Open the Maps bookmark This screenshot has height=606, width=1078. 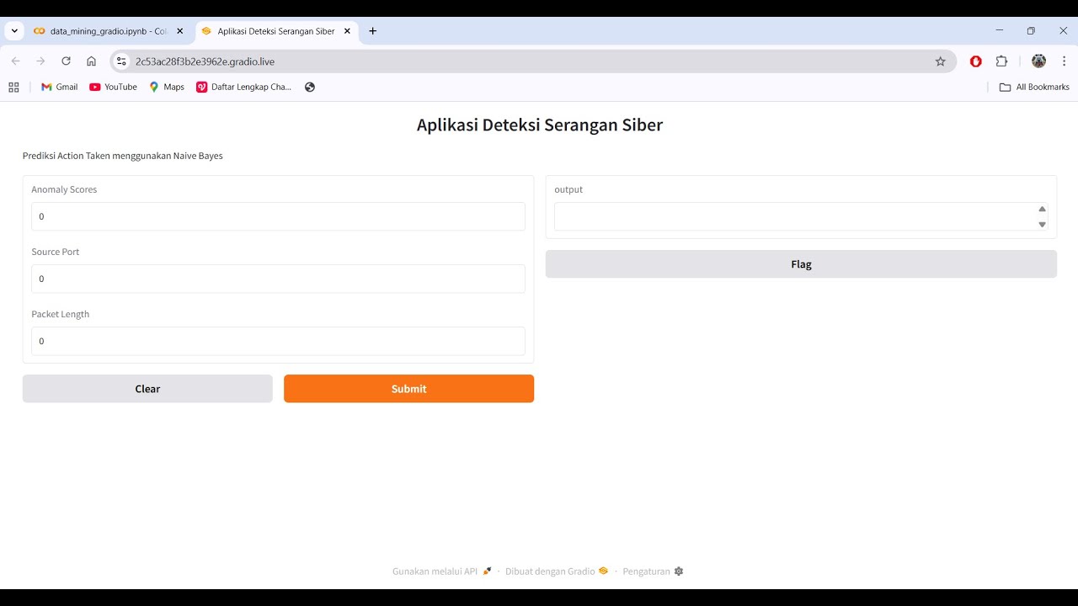click(x=167, y=87)
